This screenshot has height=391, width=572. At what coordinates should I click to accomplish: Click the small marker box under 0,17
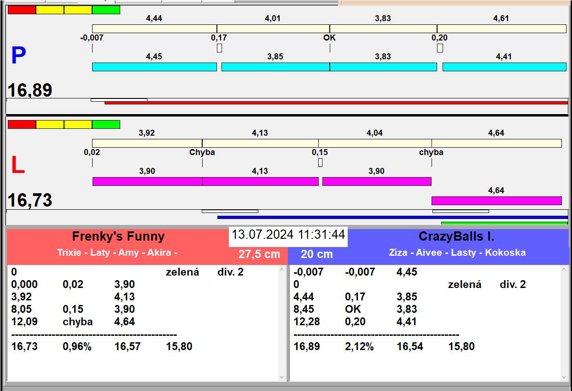coord(219,48)
